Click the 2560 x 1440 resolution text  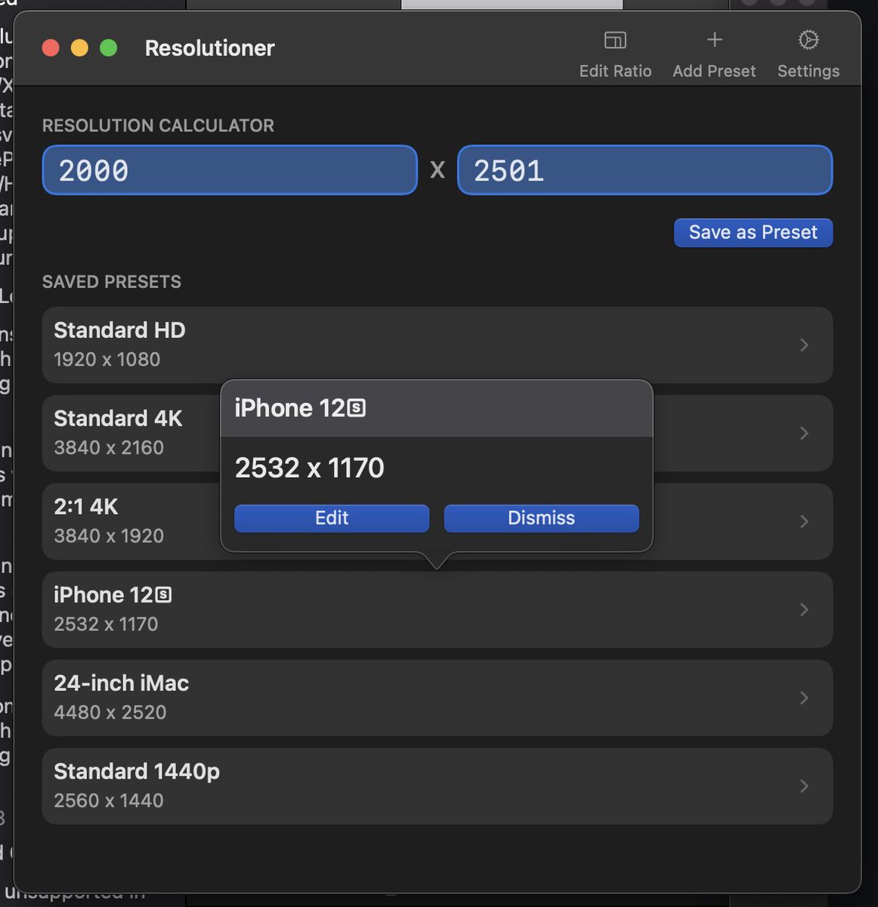(x=109, y=801)
